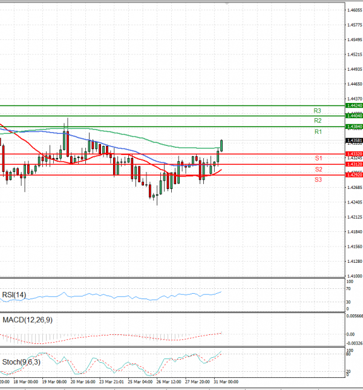363x390 pixels.
Task: Click the red 1.43120 price tag
Action: pyautogui.click(x=355, y=164)
